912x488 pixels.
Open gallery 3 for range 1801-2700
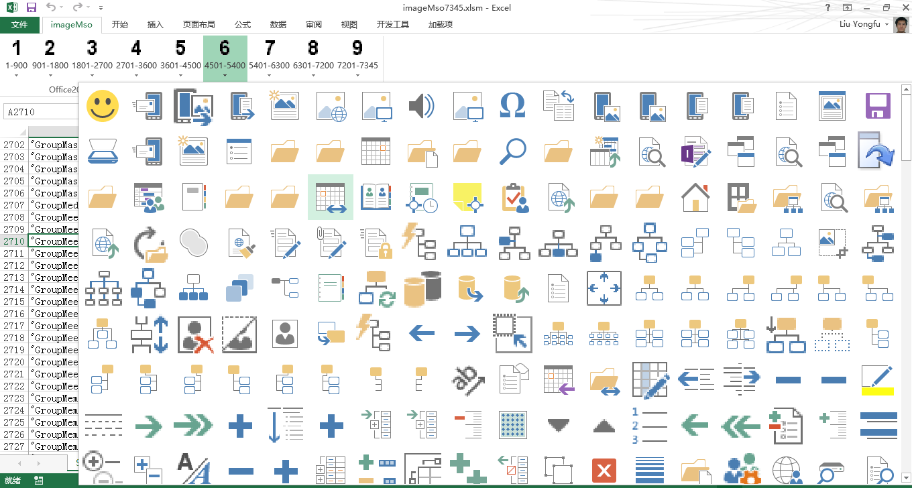[92, 58]
